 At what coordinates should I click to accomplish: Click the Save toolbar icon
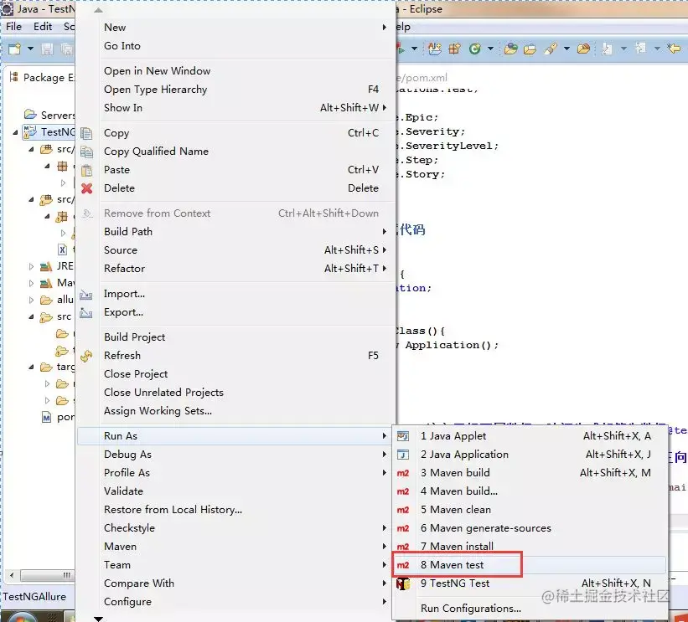(x=48, y=49)
